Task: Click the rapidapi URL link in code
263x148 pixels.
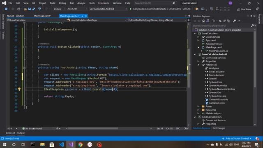Action: (148, 75)
